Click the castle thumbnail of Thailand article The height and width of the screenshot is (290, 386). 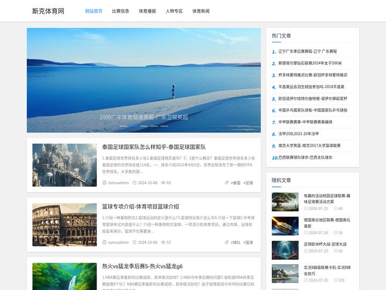64,165
